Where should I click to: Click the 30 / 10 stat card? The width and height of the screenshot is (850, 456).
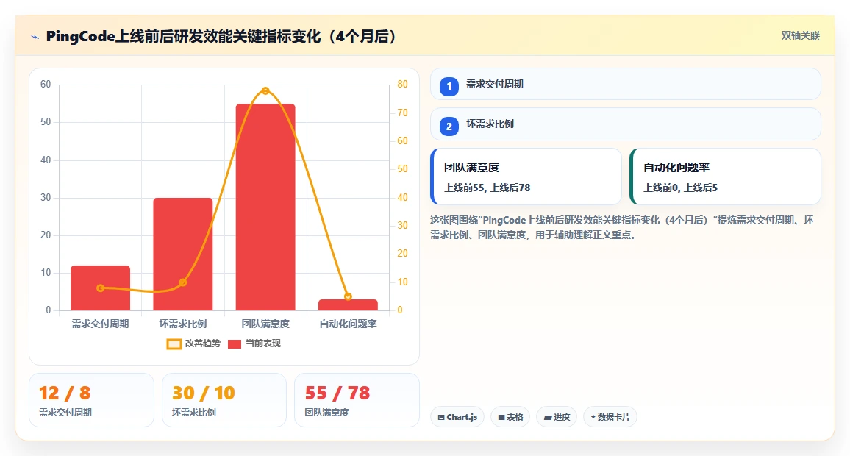tap(224, 400)
